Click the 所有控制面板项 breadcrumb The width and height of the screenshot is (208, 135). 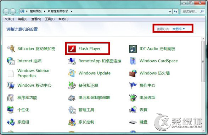click(58, 11)
